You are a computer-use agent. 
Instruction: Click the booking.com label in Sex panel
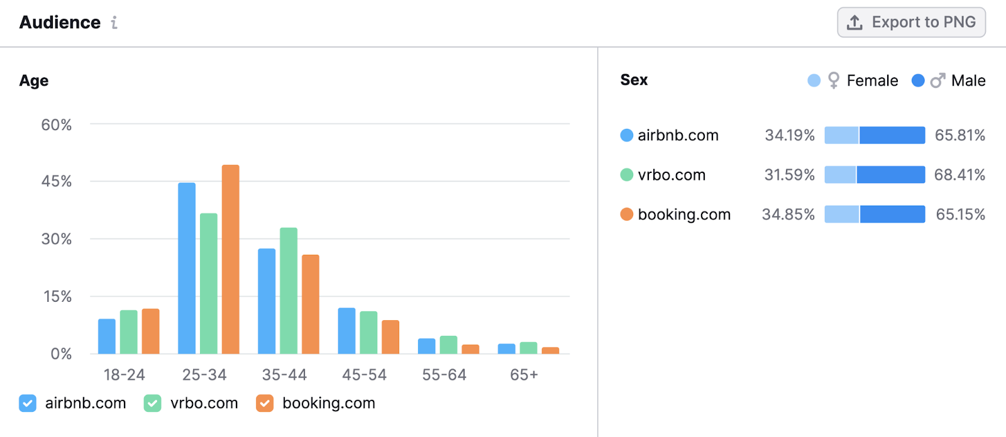coord(684,214)
